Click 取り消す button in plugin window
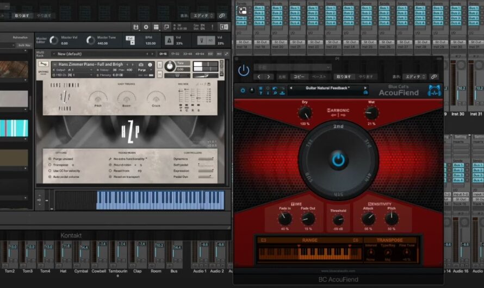Image resolution: width=484 pixels, height=288 pixels. (344, 77)
